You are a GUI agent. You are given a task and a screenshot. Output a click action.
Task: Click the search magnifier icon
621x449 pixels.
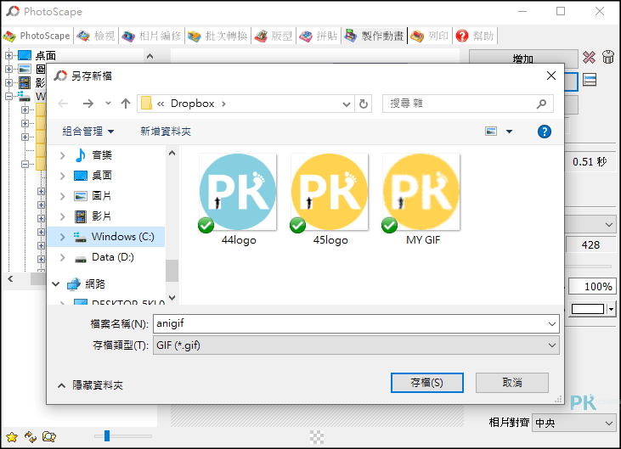541,104
